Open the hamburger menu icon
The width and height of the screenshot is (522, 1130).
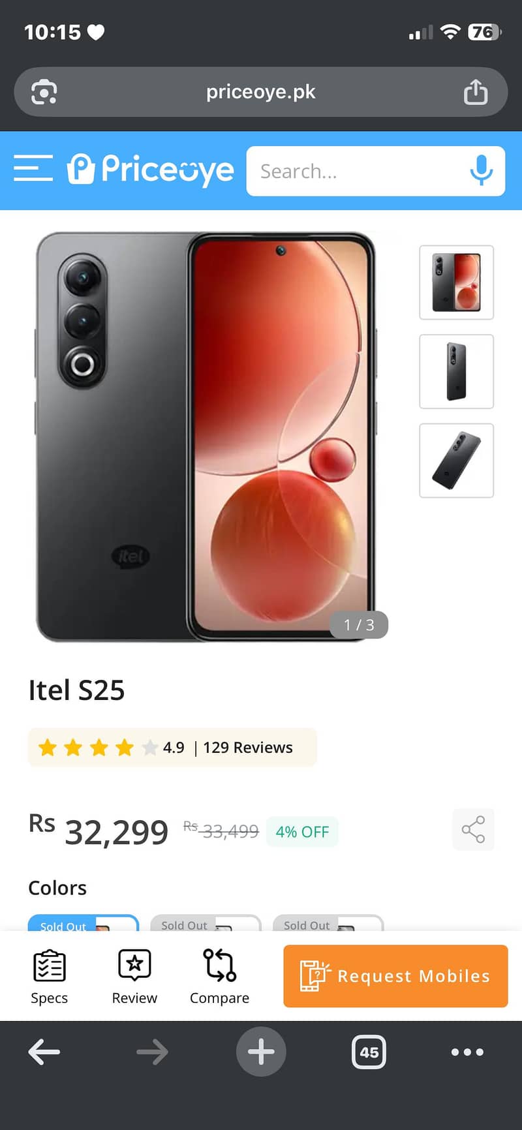click(x=33, y=168)
